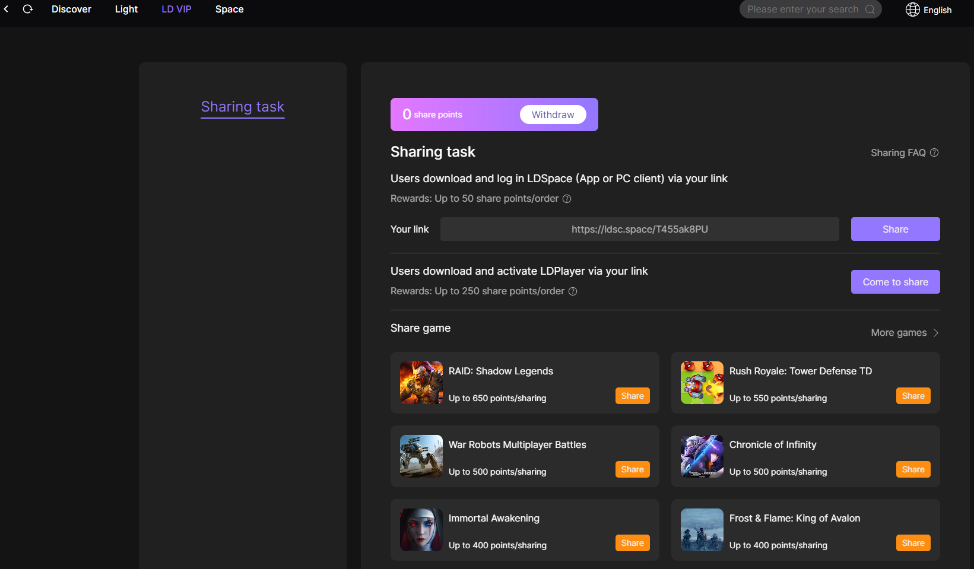
Task: Click Chronicle of Infinity title text
Action: 773,444
